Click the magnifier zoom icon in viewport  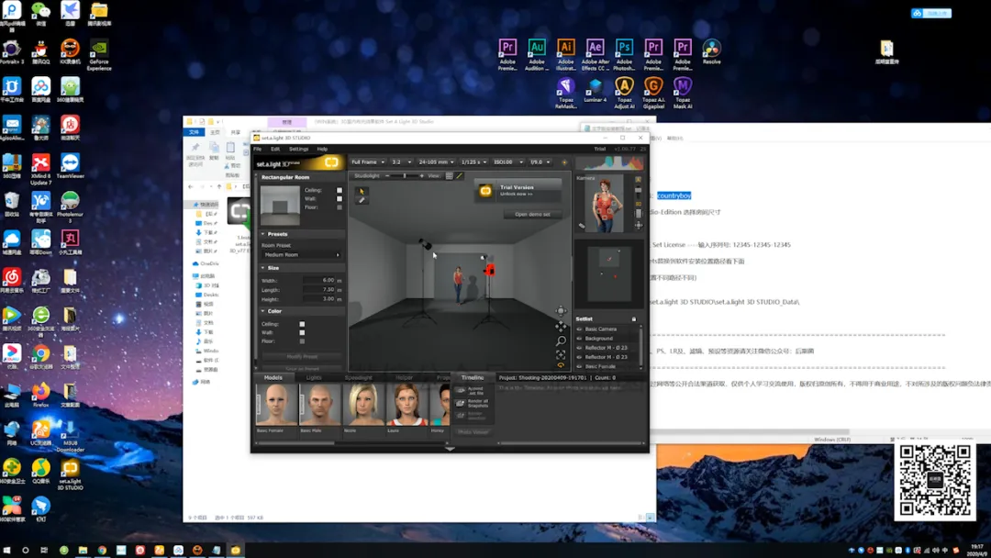click(x=561, y=340)
